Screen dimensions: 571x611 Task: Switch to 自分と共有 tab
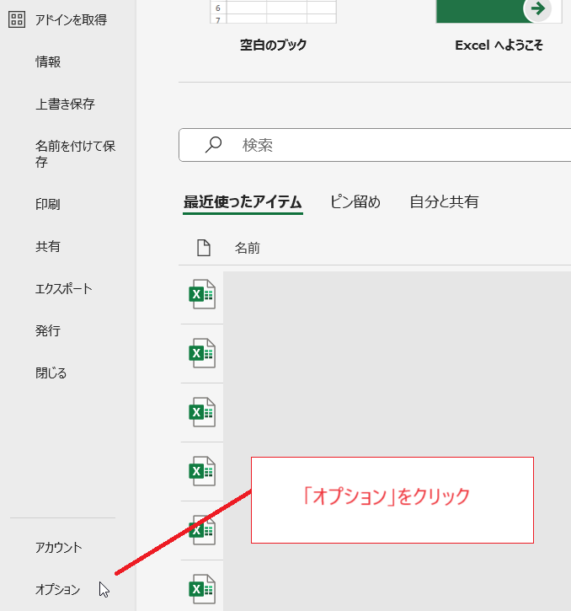[x=444, y=202]
